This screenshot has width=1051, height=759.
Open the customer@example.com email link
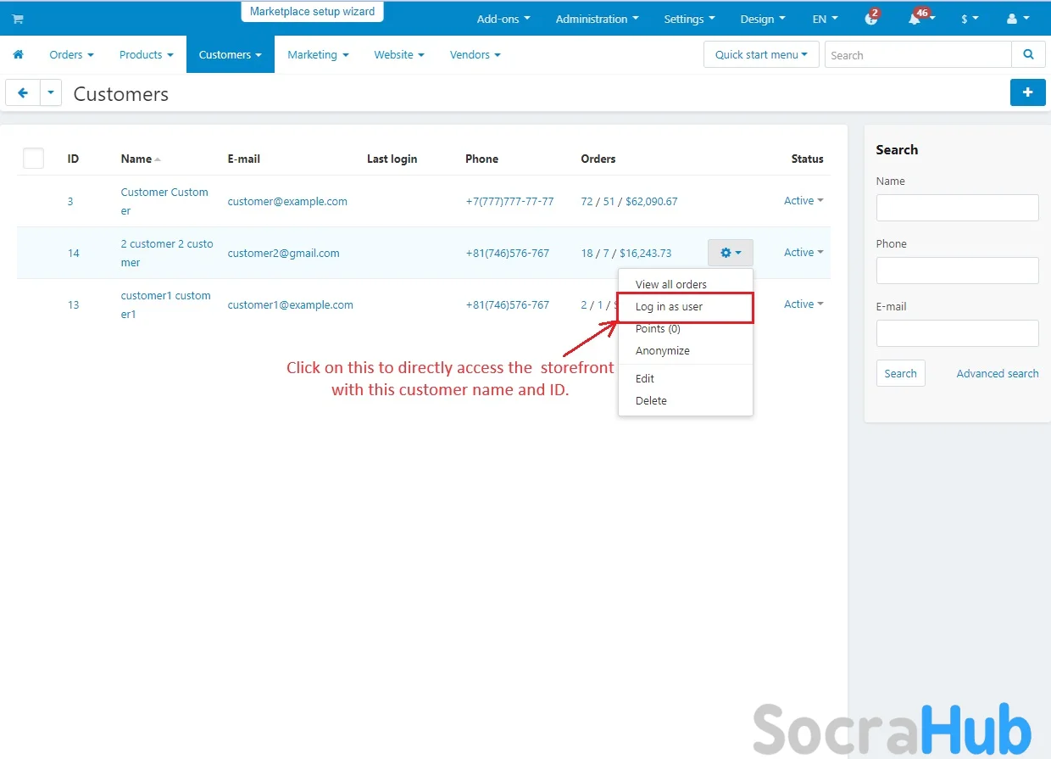[x=287, y=202]
